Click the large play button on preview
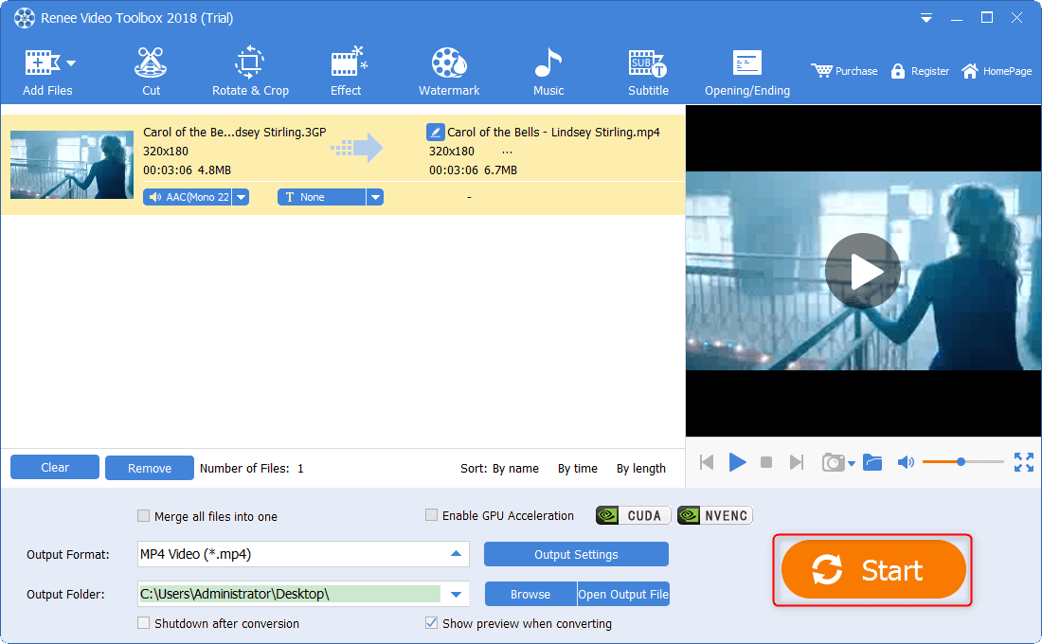This screenshot has width=1042, height=644. pyautogui.click(x=862, y=271)
